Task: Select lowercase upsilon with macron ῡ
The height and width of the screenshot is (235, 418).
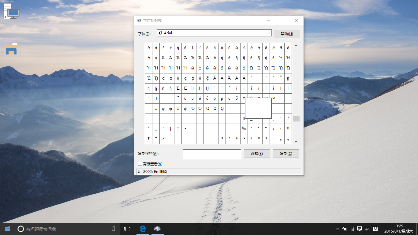Action: click(193, 99)
